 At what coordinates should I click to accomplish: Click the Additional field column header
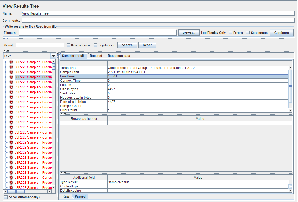tap(84, 177)
